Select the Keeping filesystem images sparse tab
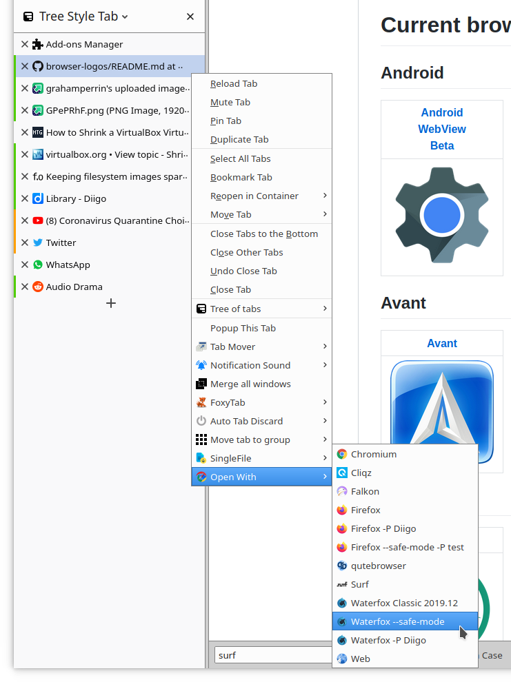Screen dimensions: 511x682 [x=110, y=176]
